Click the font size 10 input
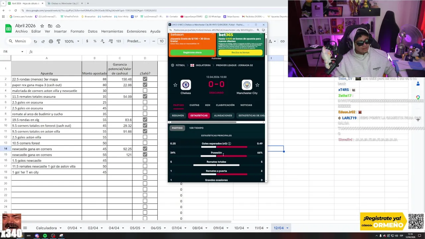This screenshot has width=425, height=239. [161, 41]
